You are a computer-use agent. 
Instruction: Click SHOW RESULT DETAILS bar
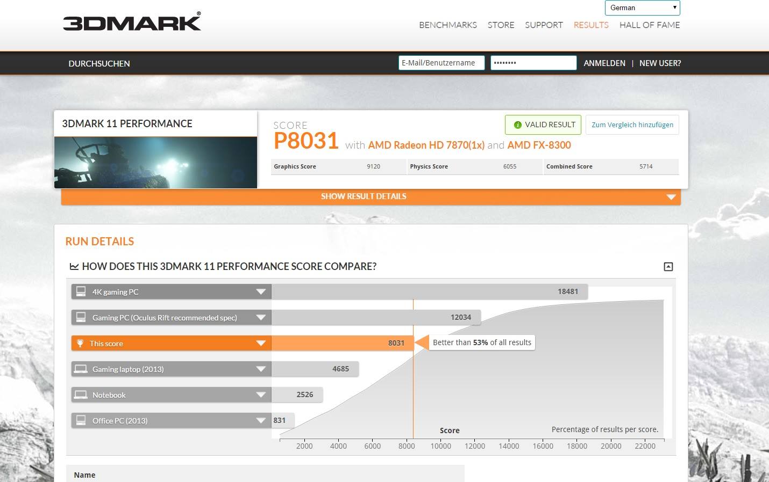point(371,196)
